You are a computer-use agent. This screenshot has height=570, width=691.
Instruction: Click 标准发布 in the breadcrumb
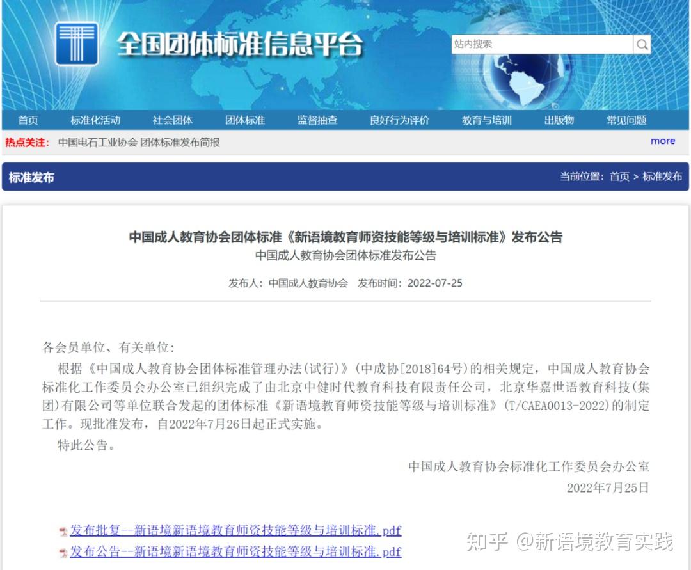tap(662, 177)
